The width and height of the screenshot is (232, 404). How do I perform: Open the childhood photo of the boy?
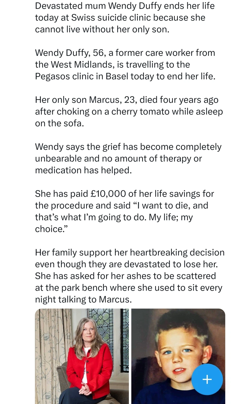(178, 356)
